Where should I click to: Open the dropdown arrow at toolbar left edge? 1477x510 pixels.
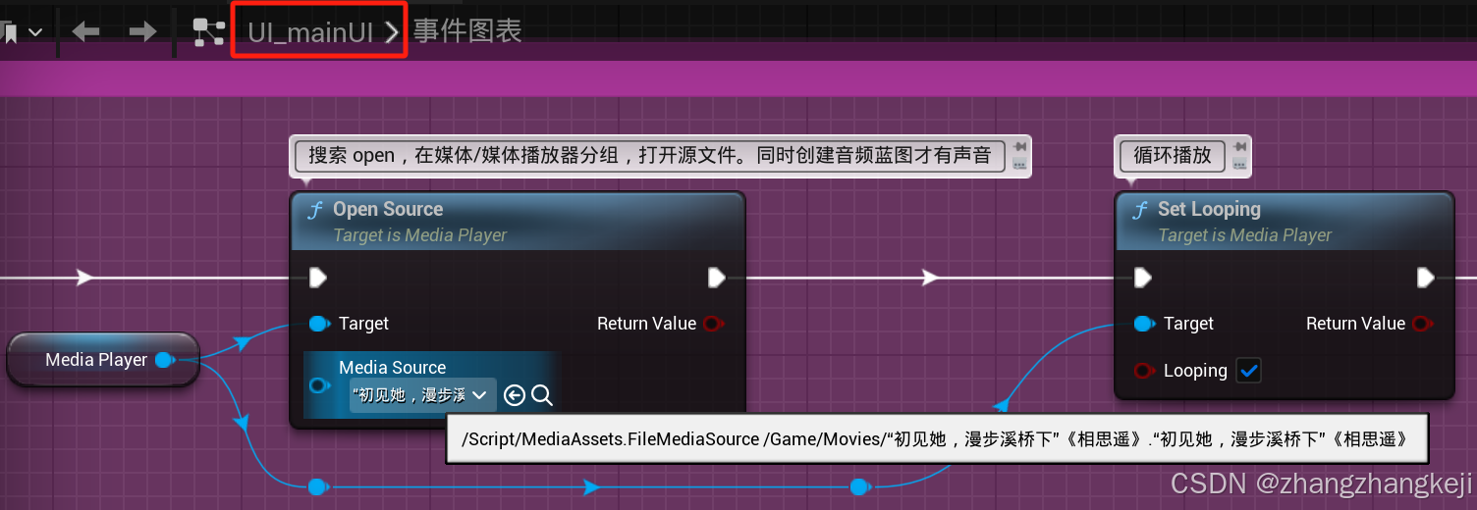tap(35, 32)
